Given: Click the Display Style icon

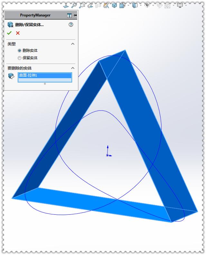Looking at the screenshot, I should point(122,5).
